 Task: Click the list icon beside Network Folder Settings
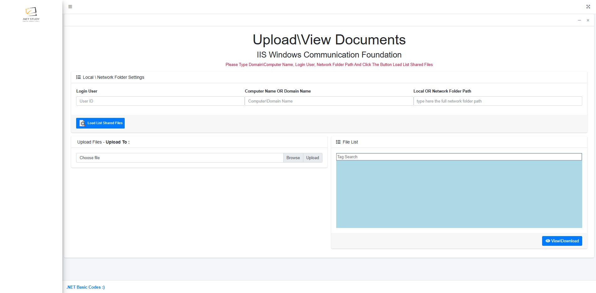click(78, 77)
